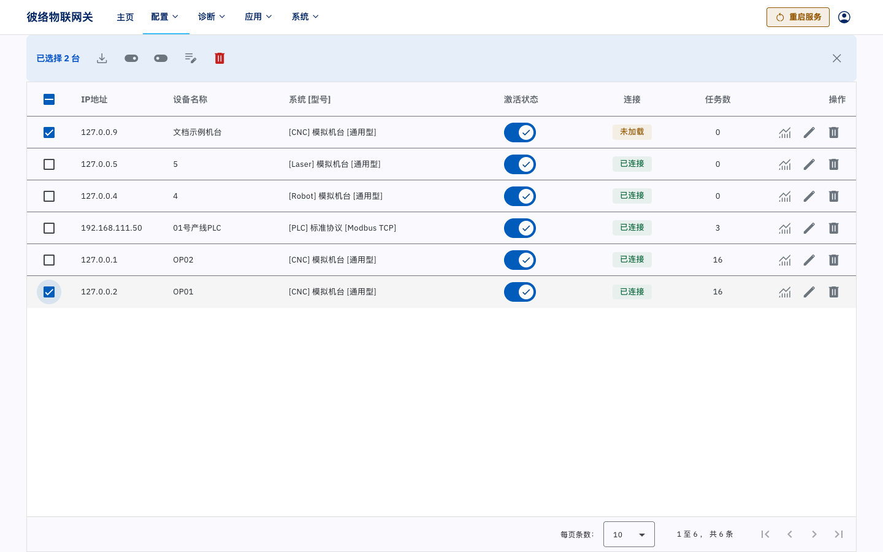Screen dimensions: 883x552
Task: Toggle the activation switch for 文档示例机台
Action: [520, 132]
